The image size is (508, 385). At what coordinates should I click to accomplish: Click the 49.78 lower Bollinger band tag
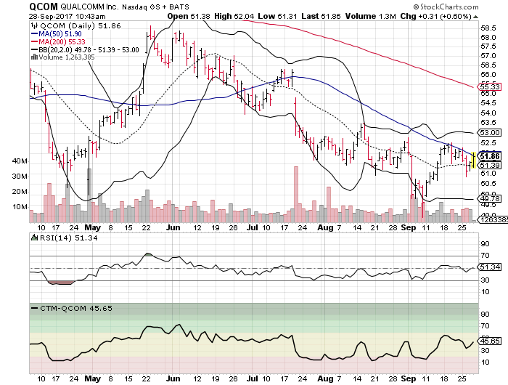tap(490, 198)
